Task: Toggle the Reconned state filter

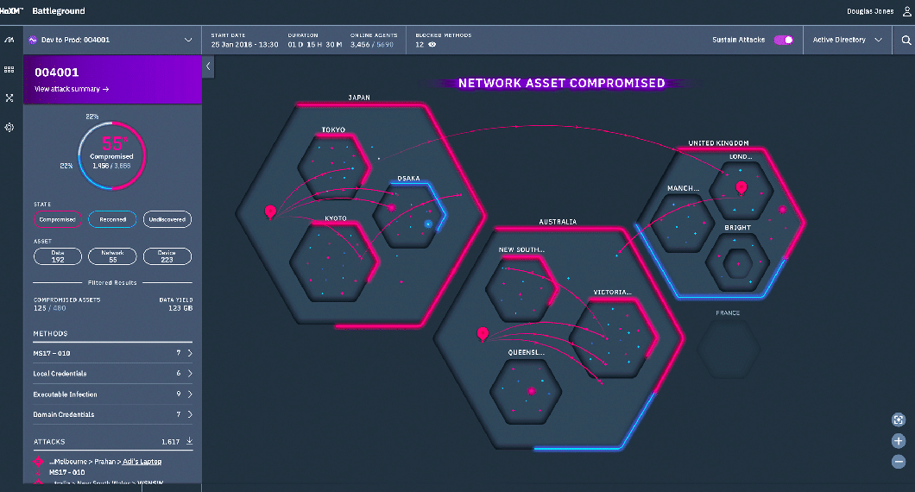Action: coord(112,219)
